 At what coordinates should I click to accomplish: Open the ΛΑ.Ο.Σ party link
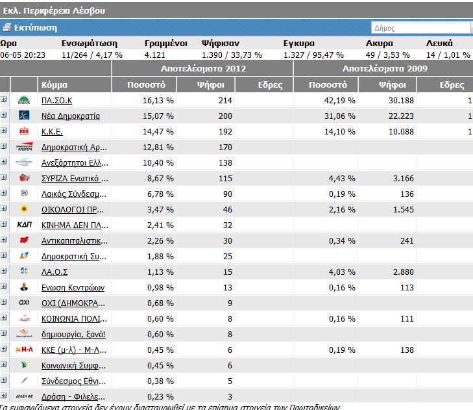click(x=55, y=272)
